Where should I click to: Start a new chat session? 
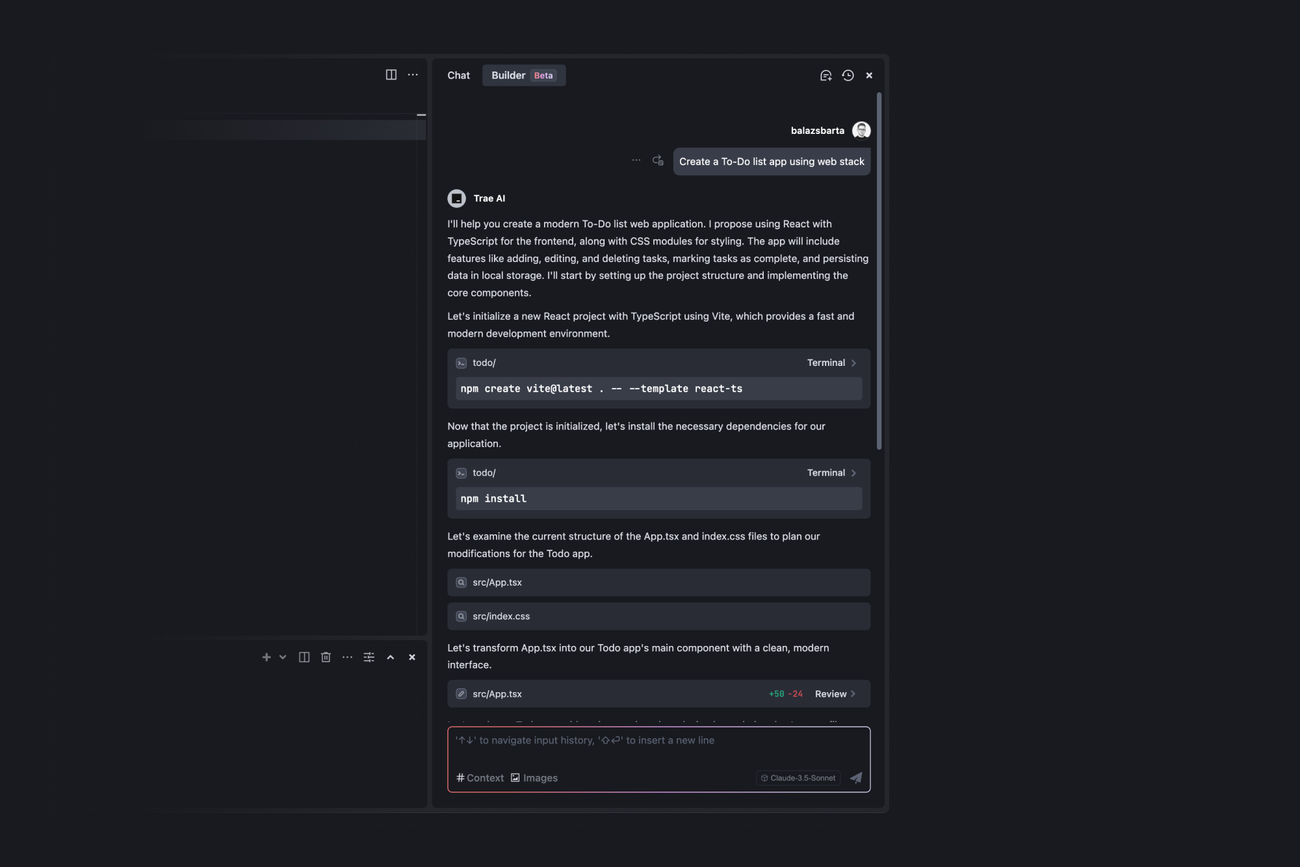pyautogui.click(x=825, y=75)
